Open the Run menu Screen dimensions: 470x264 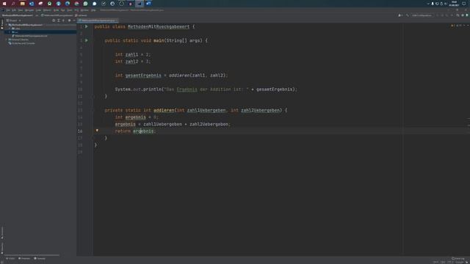[x=62, y=10]
